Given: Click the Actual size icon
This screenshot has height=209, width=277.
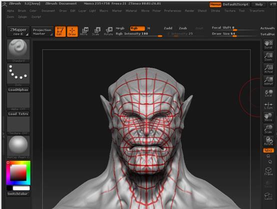Looking at the screenshot, I should 268,69.
